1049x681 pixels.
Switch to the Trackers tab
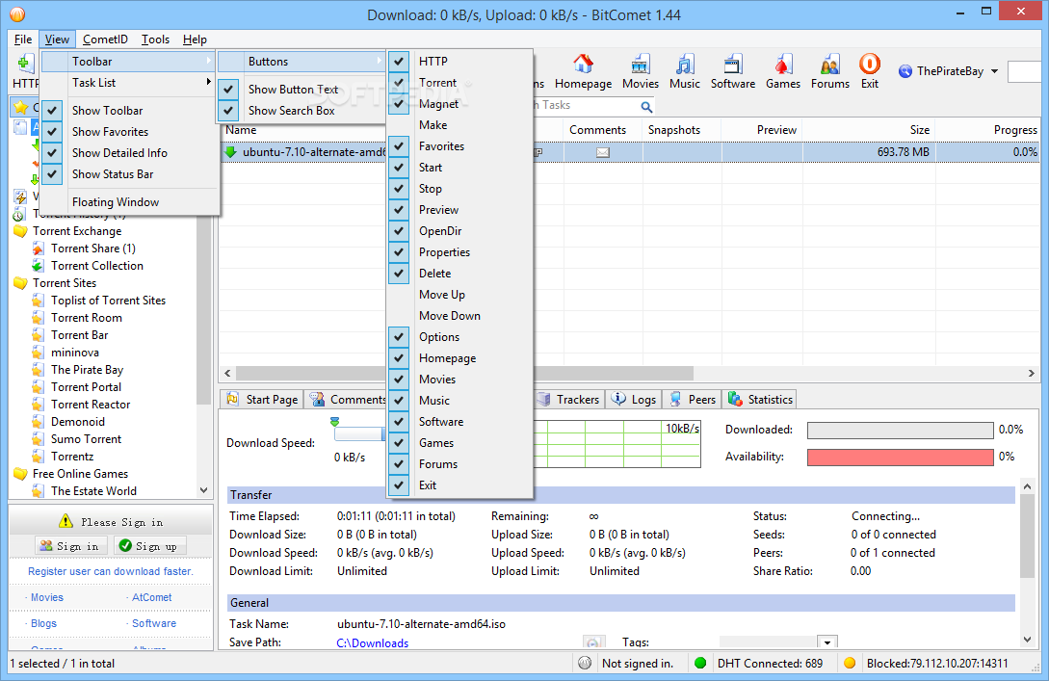(569, 400)
